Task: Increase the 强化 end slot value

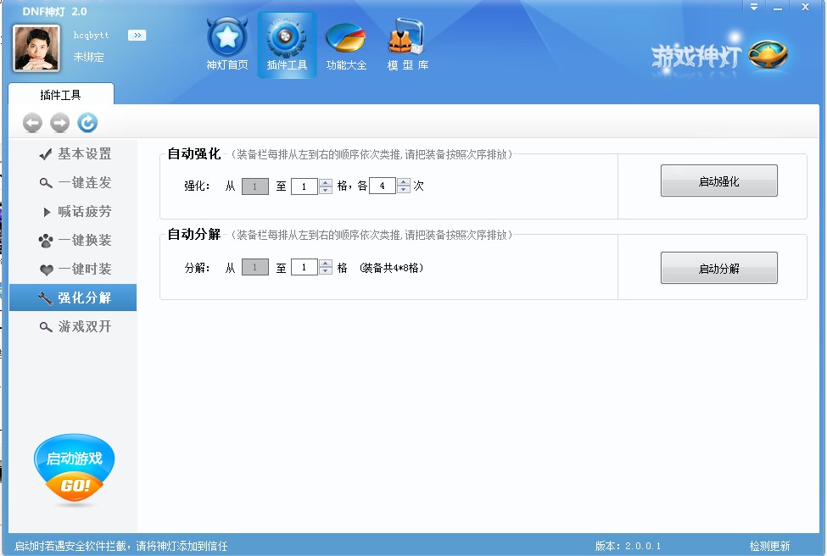Action: 326,182
